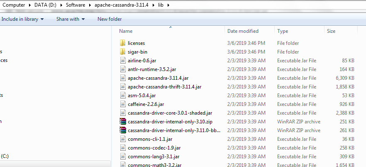Click the apache-cassandra-thrift-3.11.4.jar file icon
Screen dimensions: 366x167
coord(123,87)
